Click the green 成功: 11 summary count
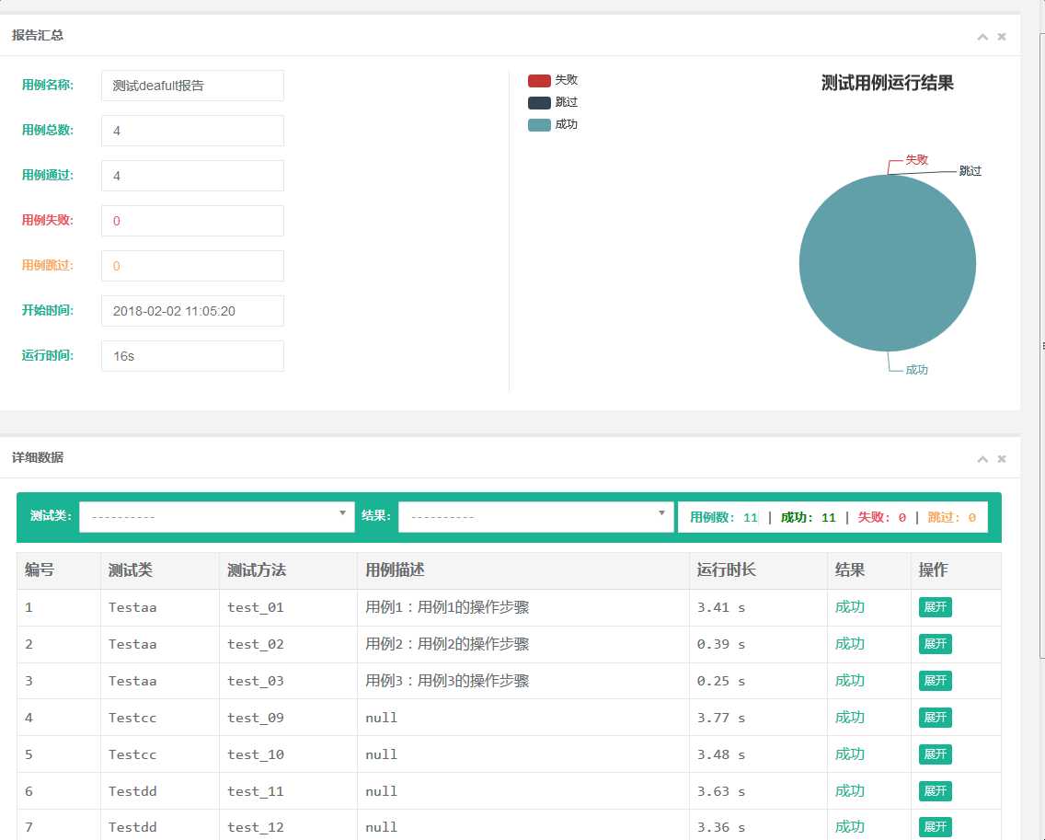This screenshot has height=840, width=1045. 809,517
